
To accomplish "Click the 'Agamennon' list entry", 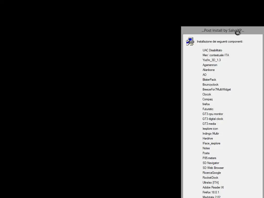I will (x=210, y=65).
